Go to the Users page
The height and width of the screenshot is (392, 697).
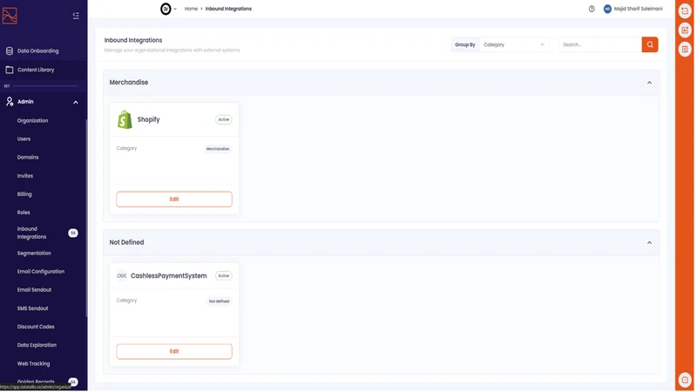24,139
